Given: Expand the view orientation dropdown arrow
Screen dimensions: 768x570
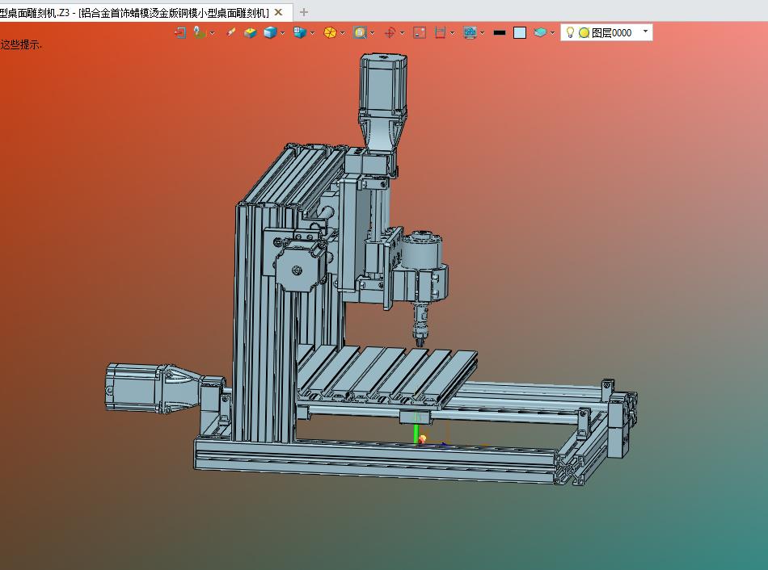Looking at the screenshot, I should pos(313,33).
